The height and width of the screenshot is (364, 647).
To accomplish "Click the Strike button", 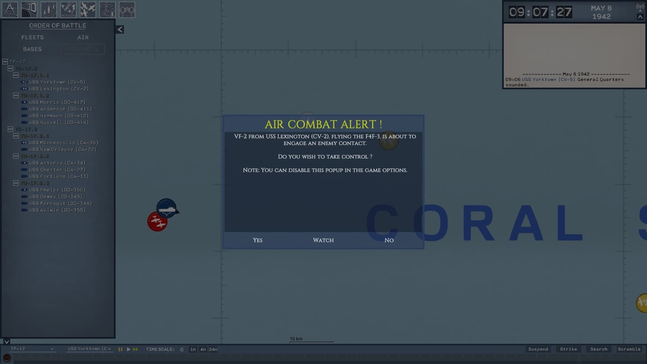I will pyautogui.click(x=569, y=349).
